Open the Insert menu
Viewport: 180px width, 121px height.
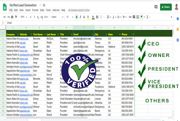tap(28, 10)
